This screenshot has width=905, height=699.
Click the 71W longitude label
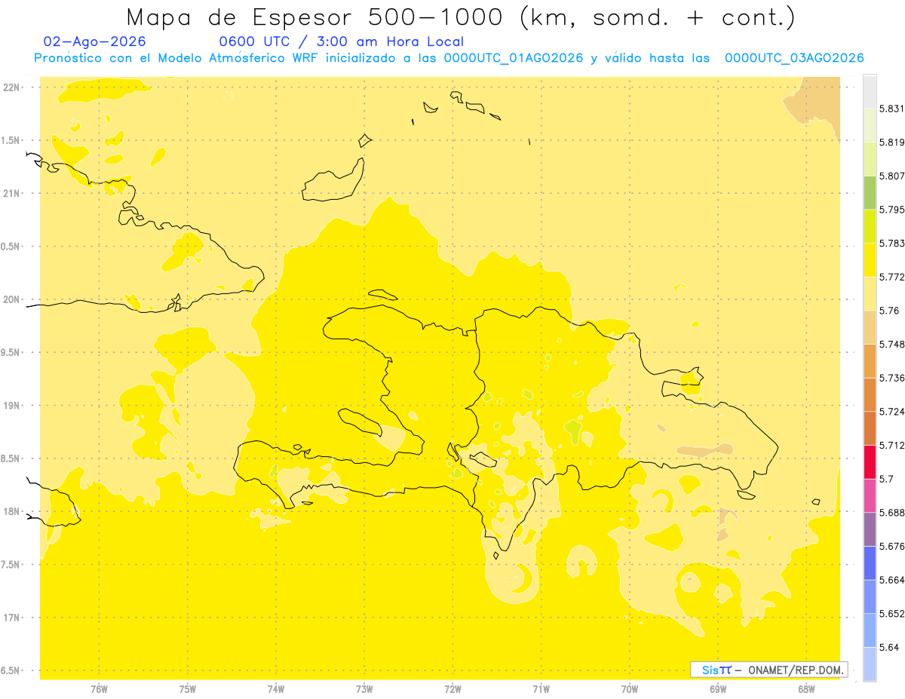tap(541, 689)
